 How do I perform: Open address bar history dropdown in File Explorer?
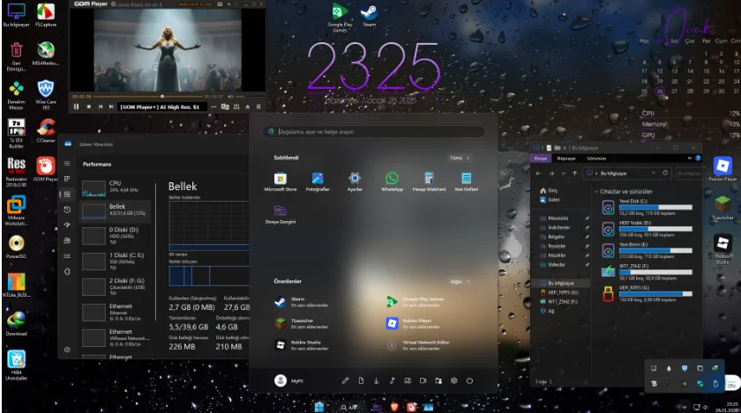coord(654,173)
